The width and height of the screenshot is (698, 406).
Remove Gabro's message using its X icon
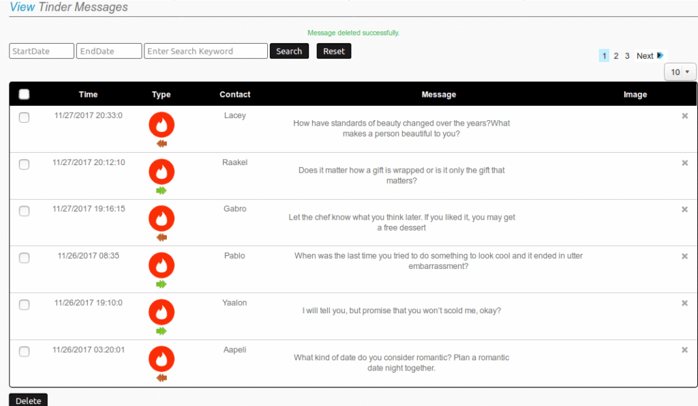point(684,209)
